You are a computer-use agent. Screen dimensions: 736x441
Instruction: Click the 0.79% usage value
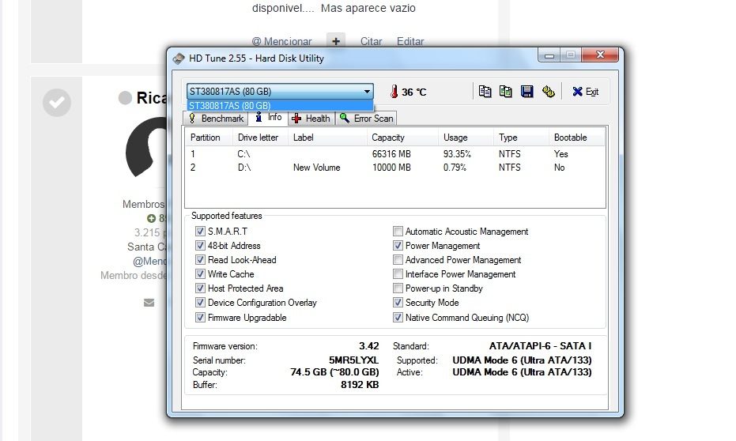tap(455, 168)
